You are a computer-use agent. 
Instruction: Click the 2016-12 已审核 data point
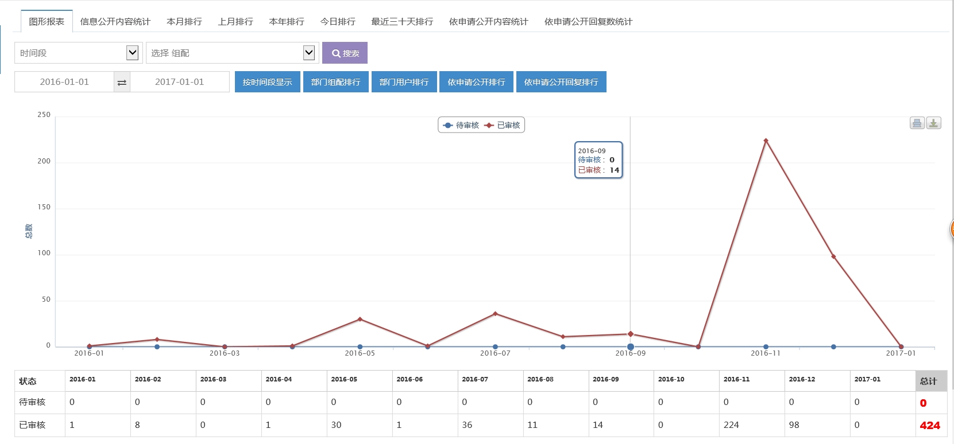833,256
